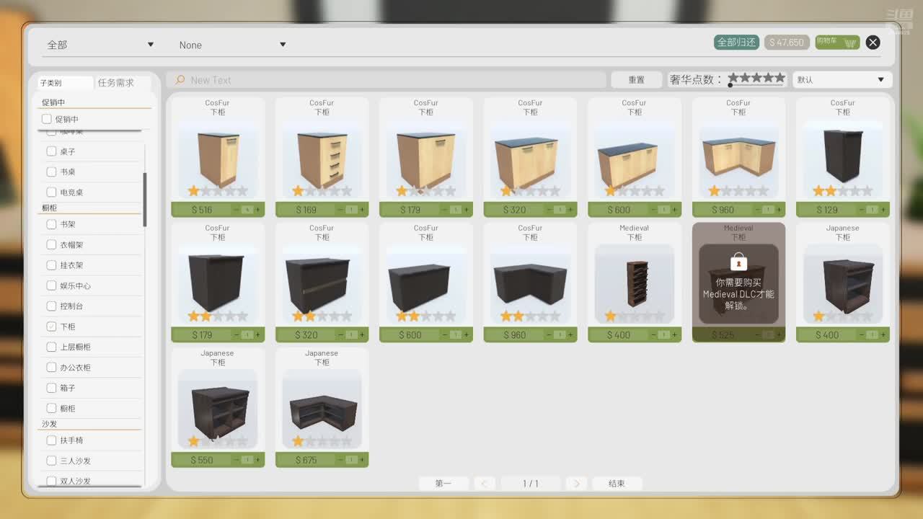Tick the 电竞桌 checkbox
This screenshot has height=519, width=923.
(x=51, y=192)
